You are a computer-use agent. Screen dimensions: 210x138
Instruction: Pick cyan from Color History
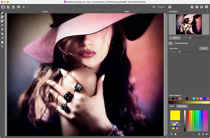tap(194, 99)
